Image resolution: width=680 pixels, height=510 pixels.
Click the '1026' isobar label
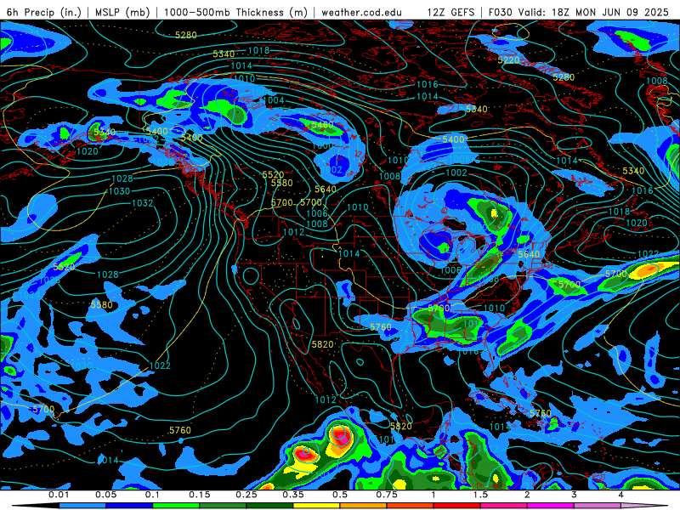[163, 162]
